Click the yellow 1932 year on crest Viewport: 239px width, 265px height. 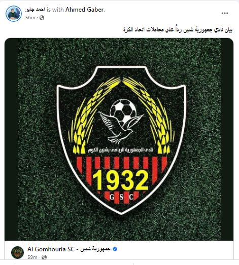(x=120, y=180)
